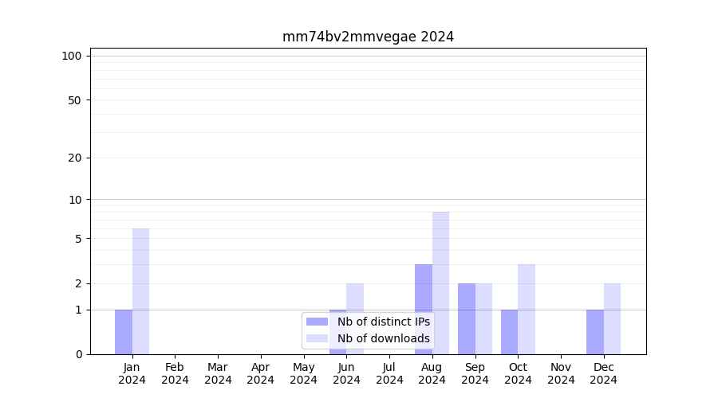Click the chart title mm74bv2mmvegae 2024
The width and height of the screenshot is (718, 398).
(368, 37)
